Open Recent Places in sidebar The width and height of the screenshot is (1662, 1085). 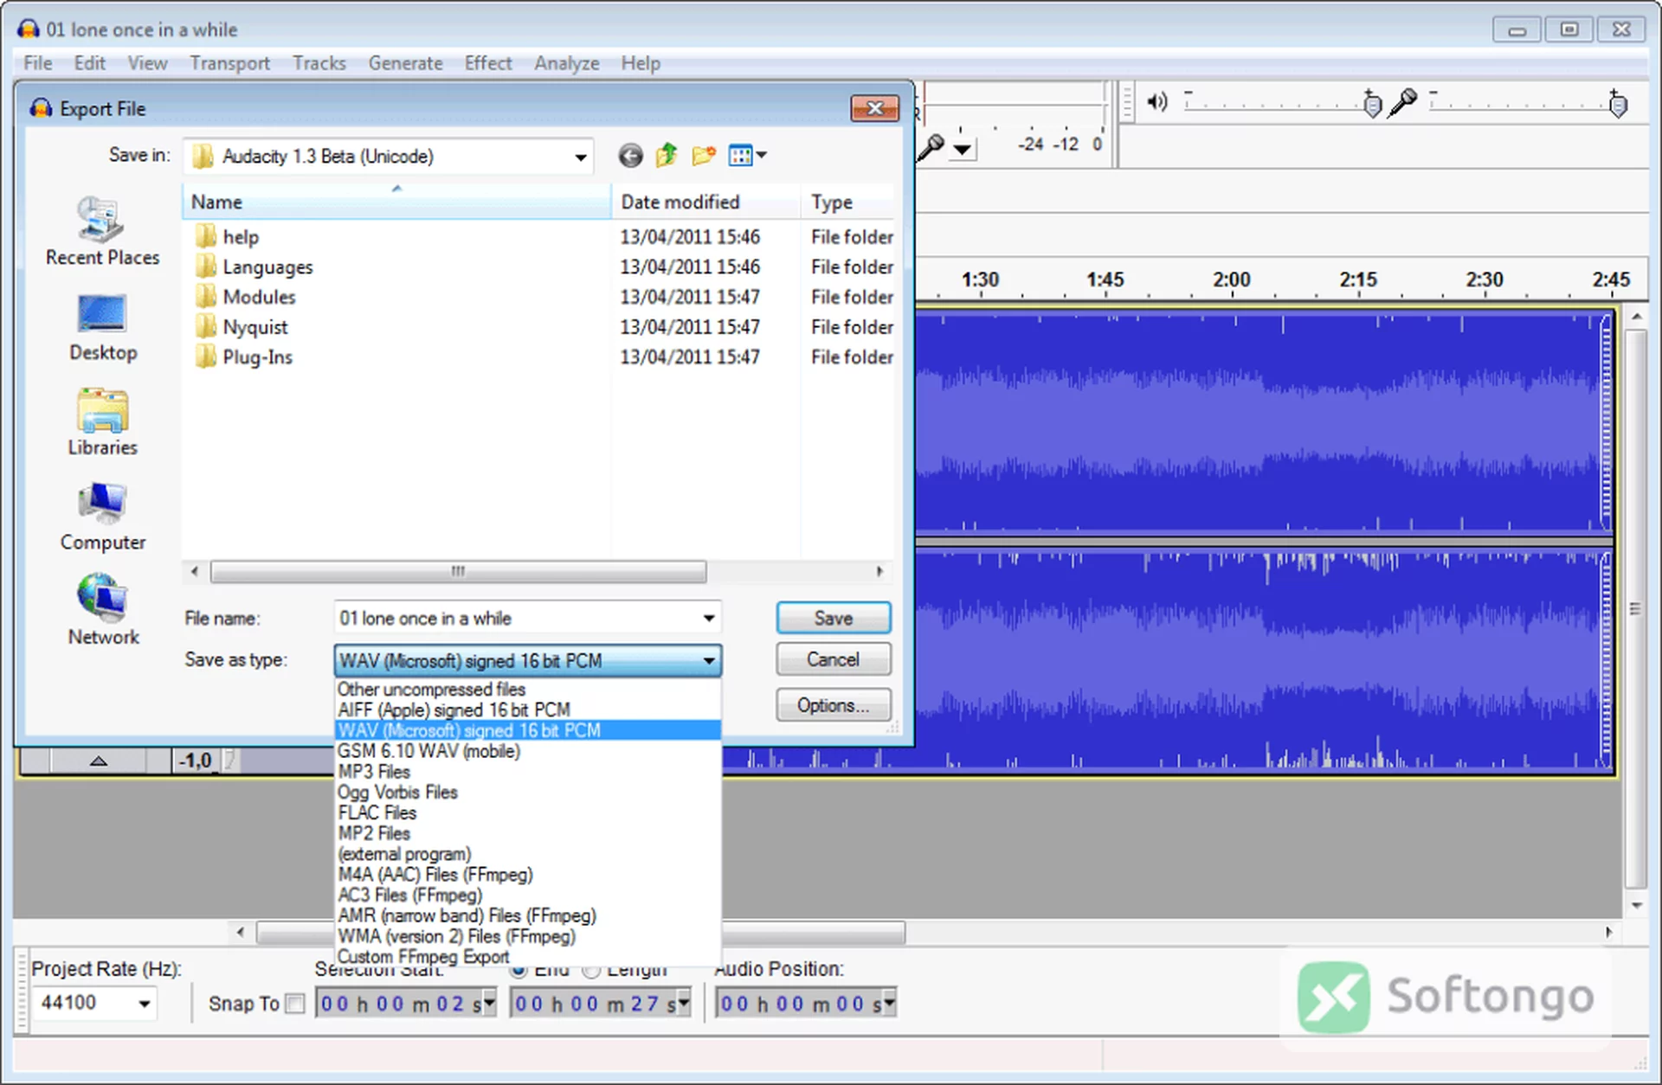click(x=102, y=232)
